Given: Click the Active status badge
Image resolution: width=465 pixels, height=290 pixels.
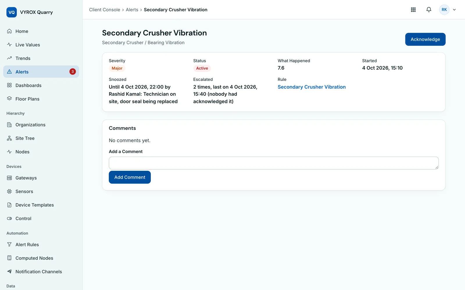Looking at the screenshot, I should click(x=202, y=68).
